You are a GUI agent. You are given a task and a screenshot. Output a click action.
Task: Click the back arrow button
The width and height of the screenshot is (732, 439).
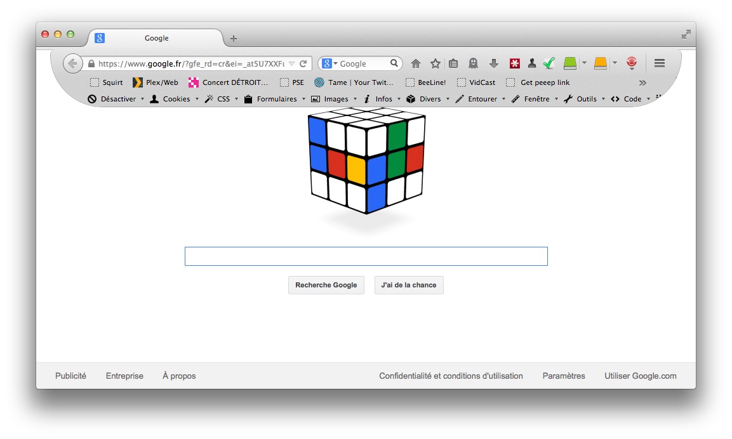point(73,63)
